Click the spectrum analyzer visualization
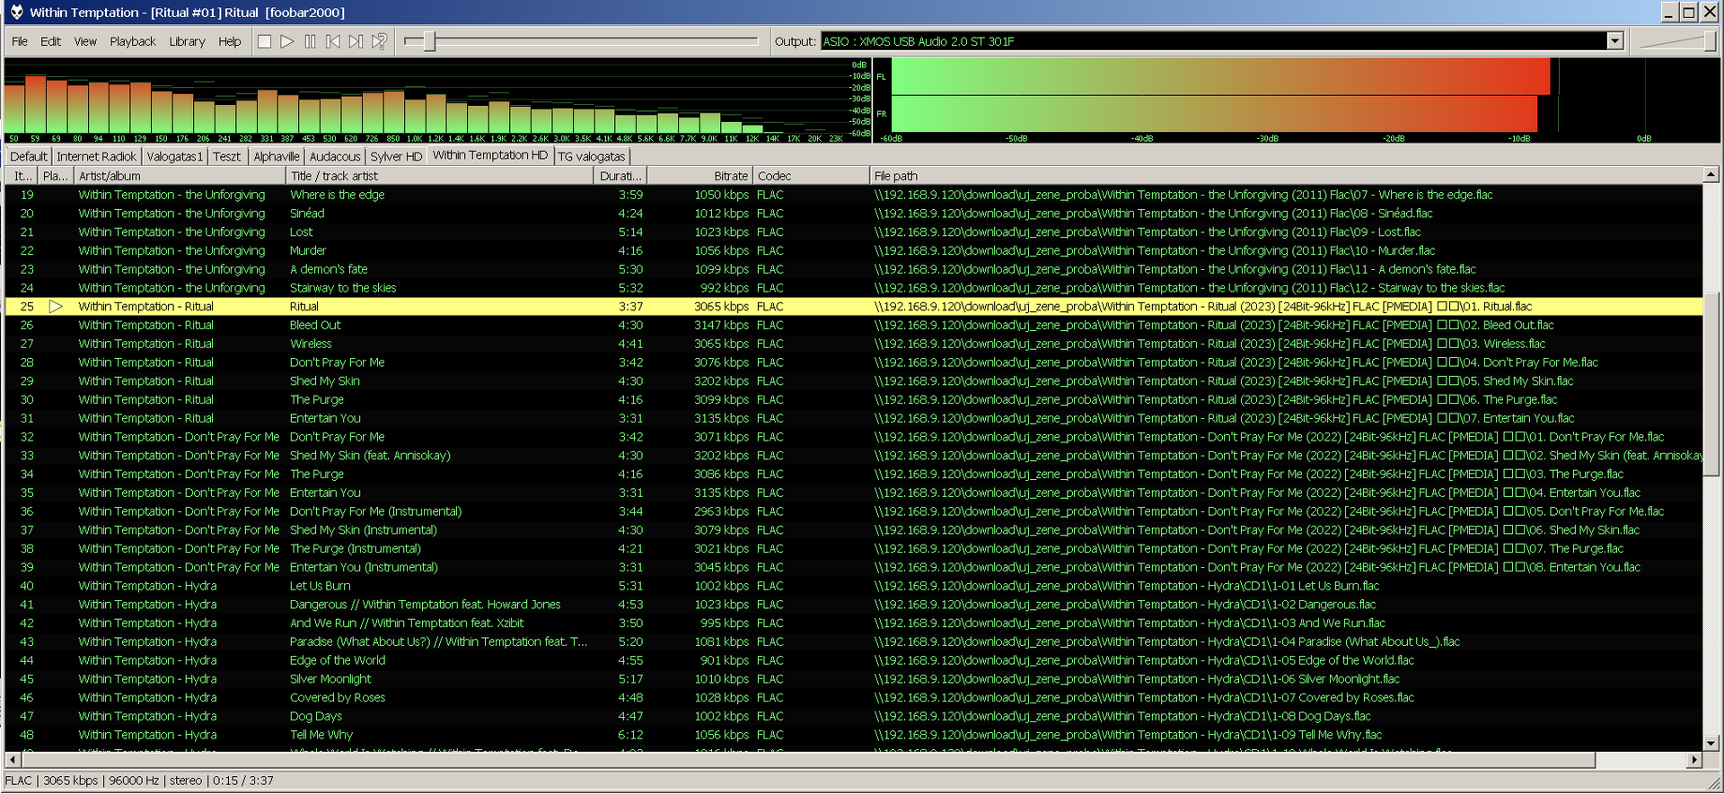Screen dimensions: 1724x794 point(437,100)
